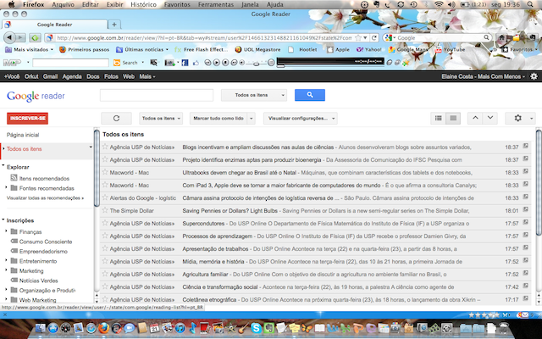Click the INSCREVER-SE button
Image resolution: width=542 pixels, height=339 pixels.
point(27,119)
